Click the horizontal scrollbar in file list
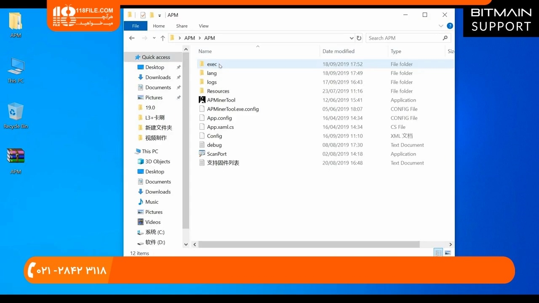Image resolution: width=539 pixels, height=303 pixels. click(308, 245)
